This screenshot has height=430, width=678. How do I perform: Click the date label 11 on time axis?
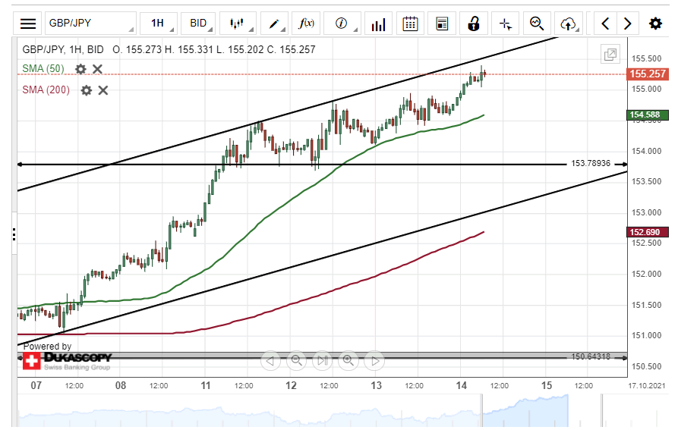pos(206,385)
